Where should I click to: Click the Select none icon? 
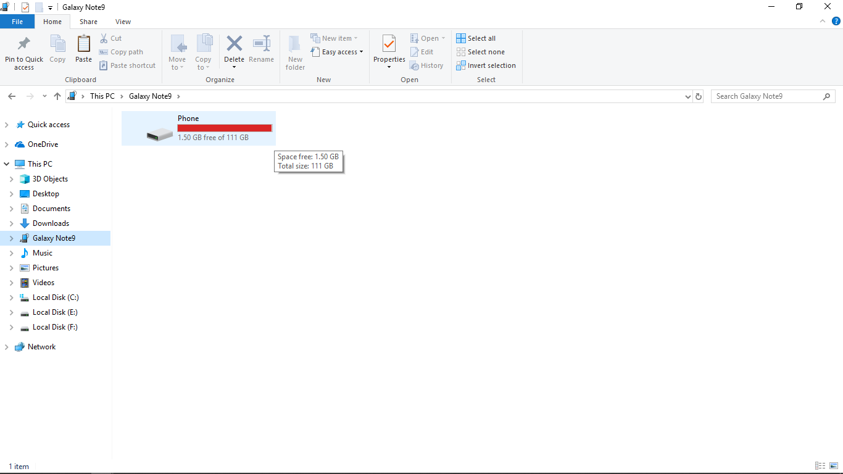[x=461, y=52]
